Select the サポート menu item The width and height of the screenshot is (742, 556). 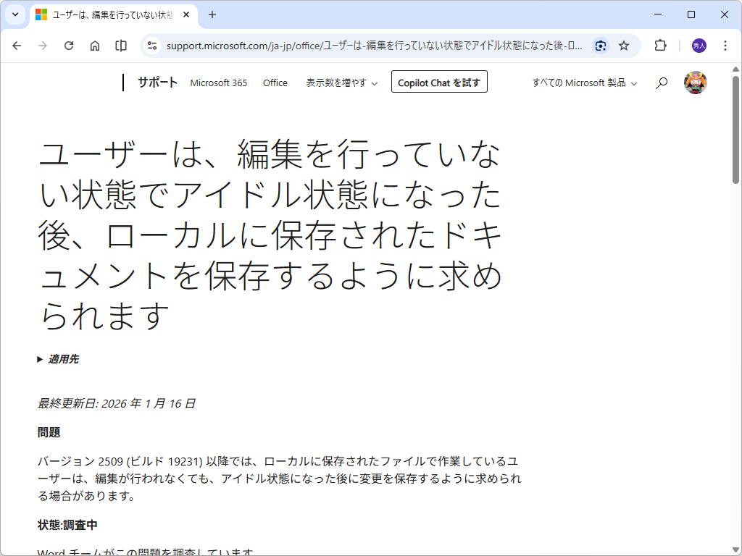click(x=157, y=83)
